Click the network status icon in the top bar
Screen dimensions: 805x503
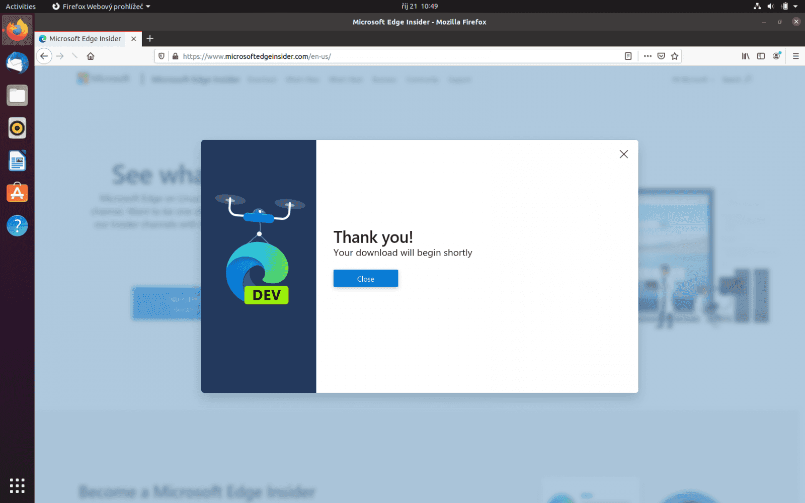point(757,7)
